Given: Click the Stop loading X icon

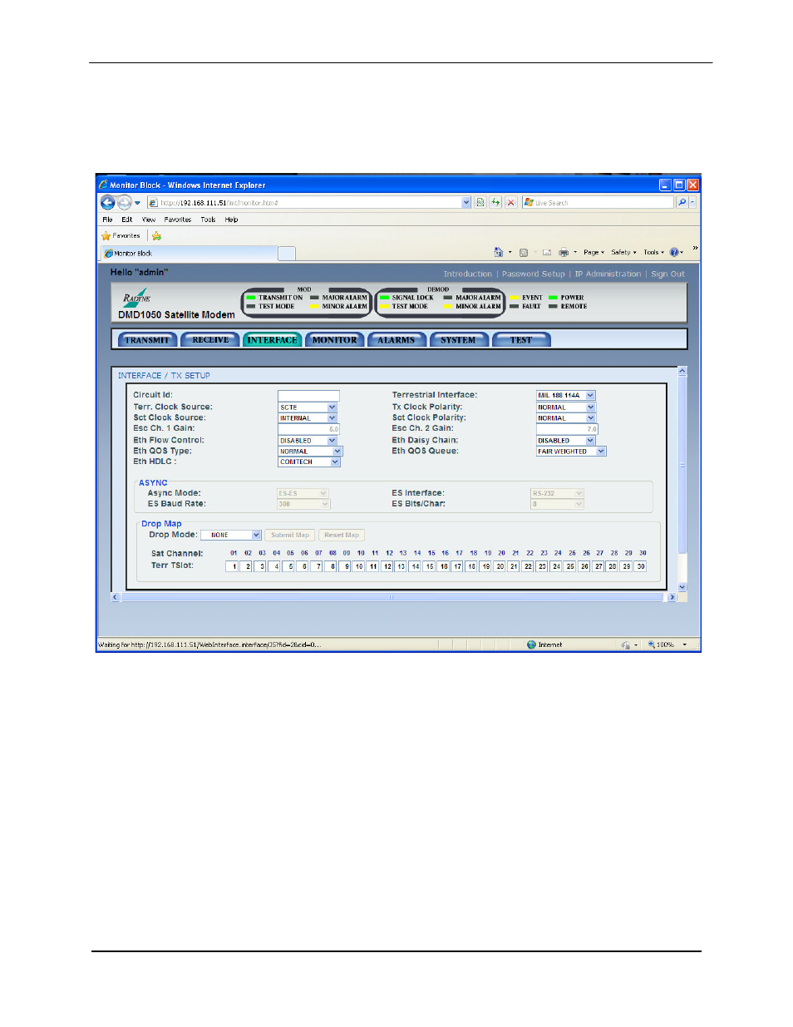Looking at the screenshot, I should [x=511, y=202].
